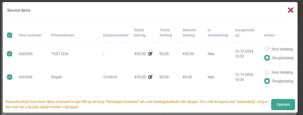This screenshot has width=303, height=115.
Task: Uncheck the AI23458 row checkbox
Action: tap(10, 77)
